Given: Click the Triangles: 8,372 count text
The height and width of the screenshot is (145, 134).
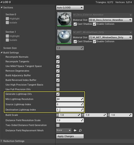Looking at the screenshot, I should pyautogui.click(x=104, y=2).
